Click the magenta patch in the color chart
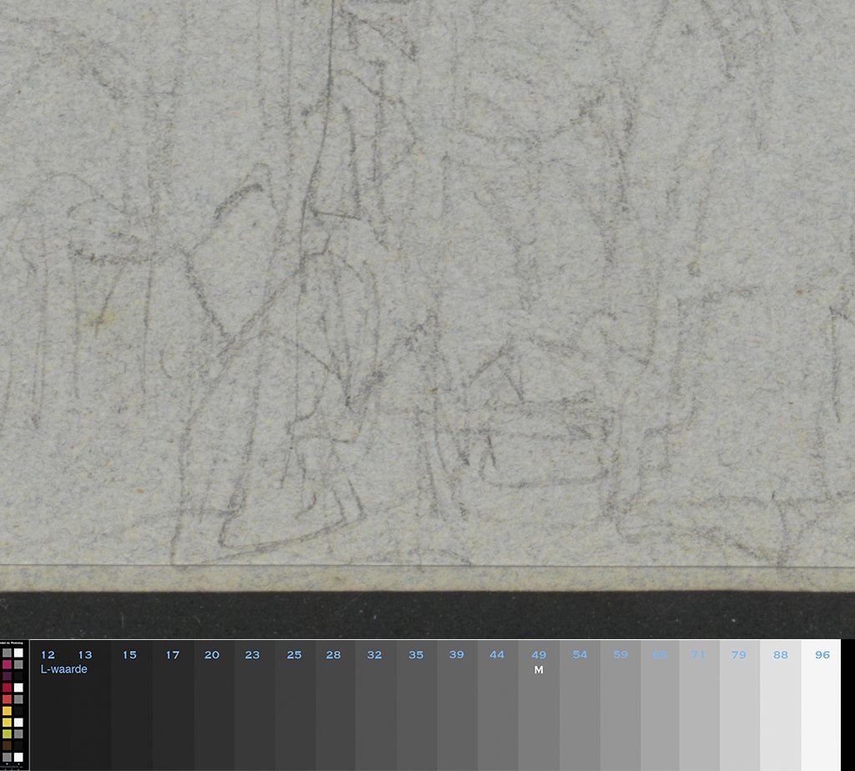The image size is (855, 771). click(7, 664)
